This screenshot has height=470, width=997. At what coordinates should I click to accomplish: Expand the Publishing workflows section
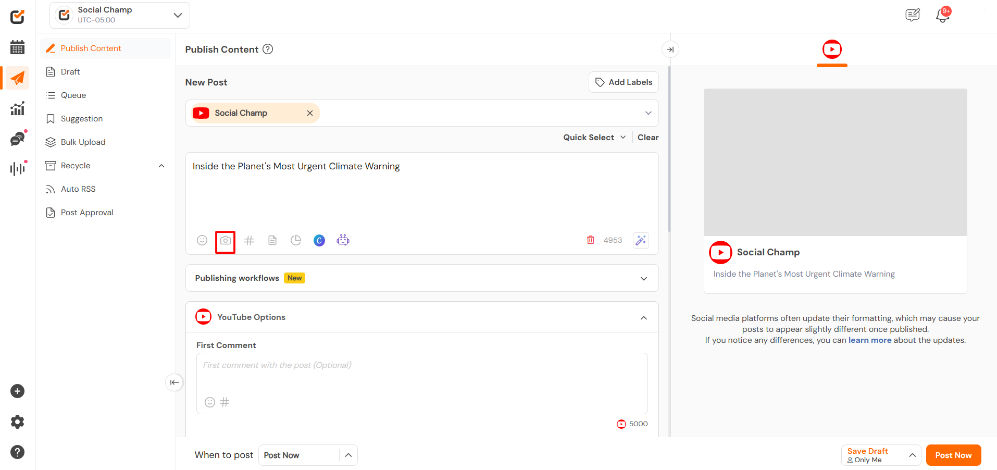pos(644,278)
